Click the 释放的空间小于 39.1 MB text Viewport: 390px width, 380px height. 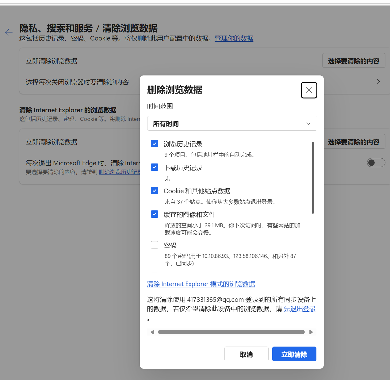(x=232, y=229)
